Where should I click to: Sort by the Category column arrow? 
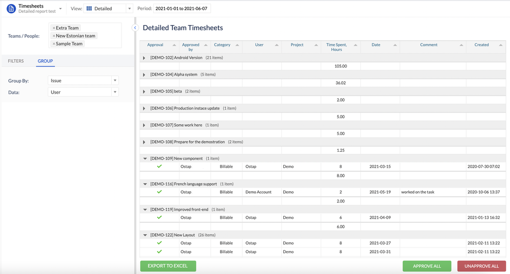[x=237, y=45]
